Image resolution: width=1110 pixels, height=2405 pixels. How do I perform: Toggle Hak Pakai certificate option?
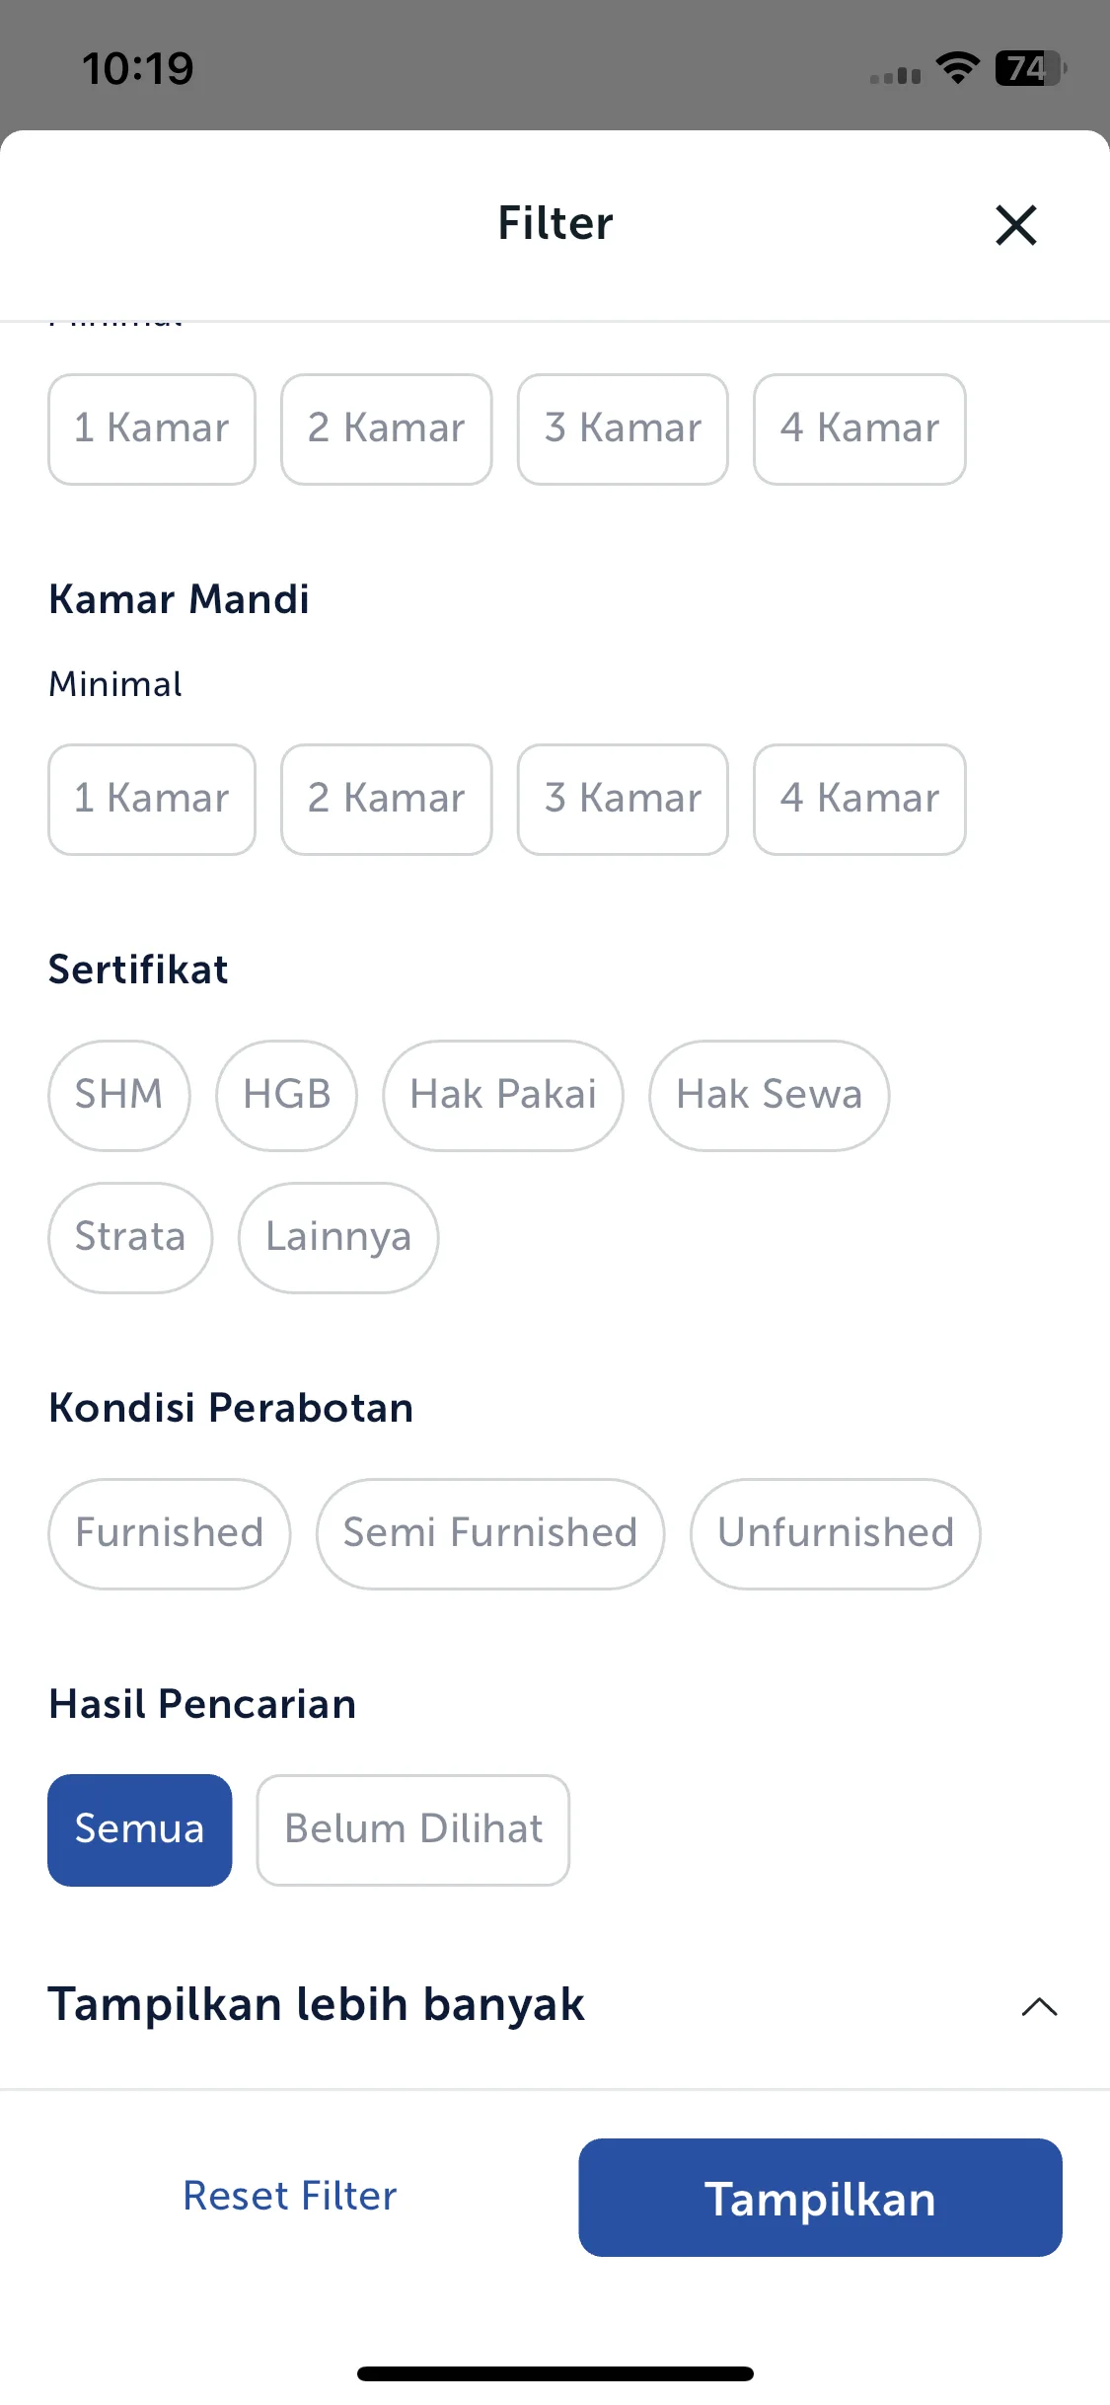(x=503, y=1095)
